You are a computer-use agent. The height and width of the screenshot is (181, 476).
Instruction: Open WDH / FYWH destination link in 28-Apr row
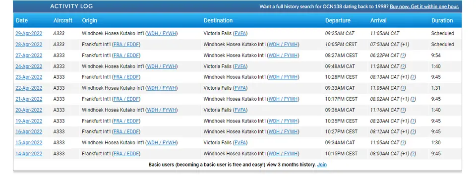pyautogui.click(x=283, y=44)
